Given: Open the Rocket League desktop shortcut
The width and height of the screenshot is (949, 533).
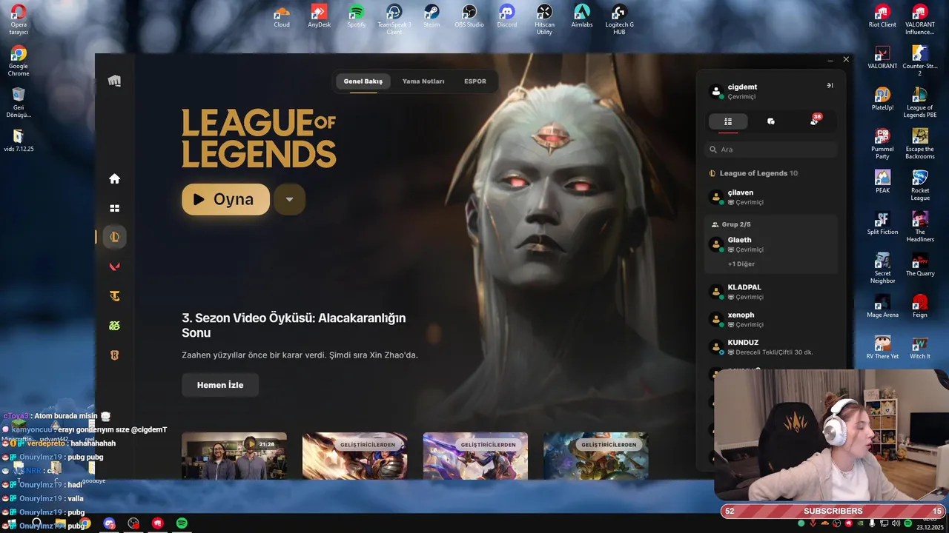Looking at the screenshot, I should tap(920, 185).
